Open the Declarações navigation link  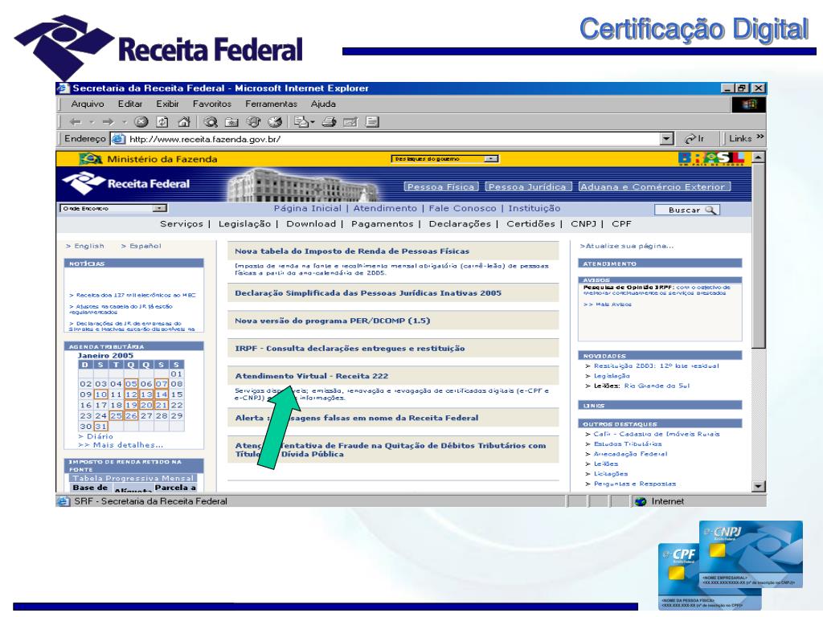coord(460,224)
